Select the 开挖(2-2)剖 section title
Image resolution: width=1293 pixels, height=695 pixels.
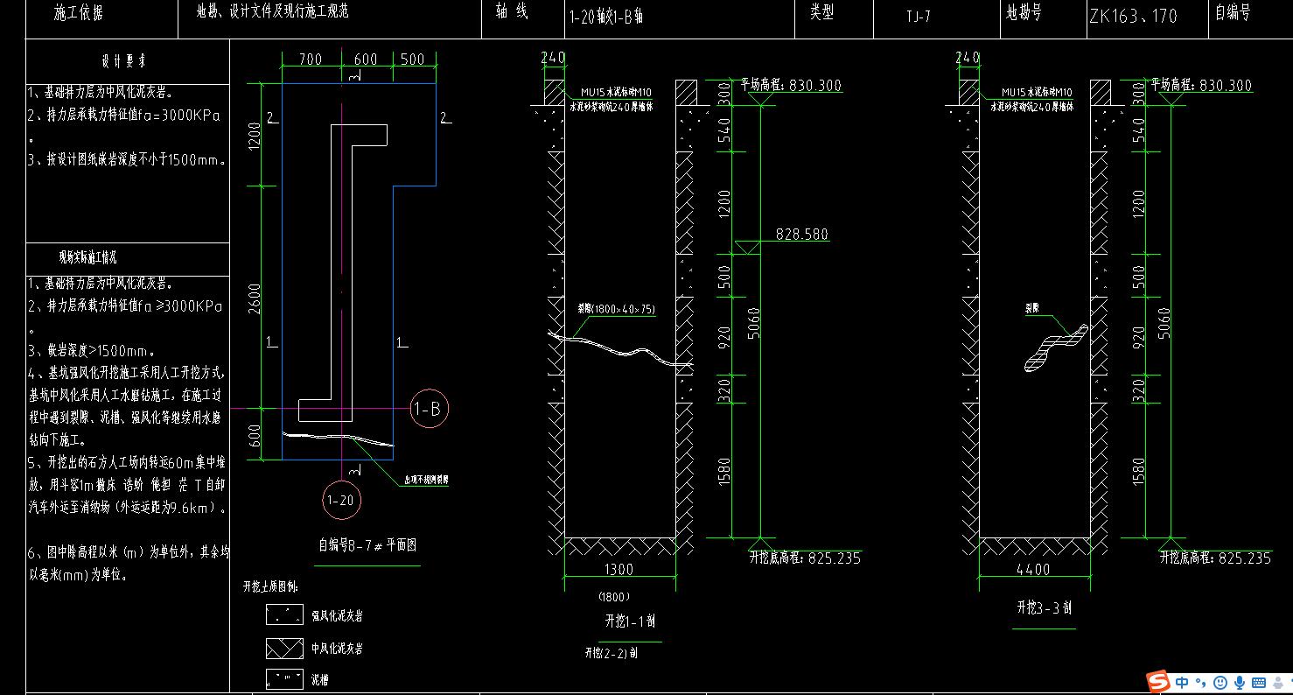coord(612,653)
